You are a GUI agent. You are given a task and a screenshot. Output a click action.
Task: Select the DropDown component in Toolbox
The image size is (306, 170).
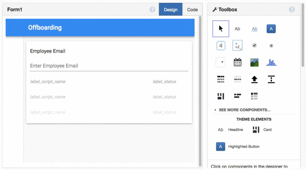click(x=221, y=62)
